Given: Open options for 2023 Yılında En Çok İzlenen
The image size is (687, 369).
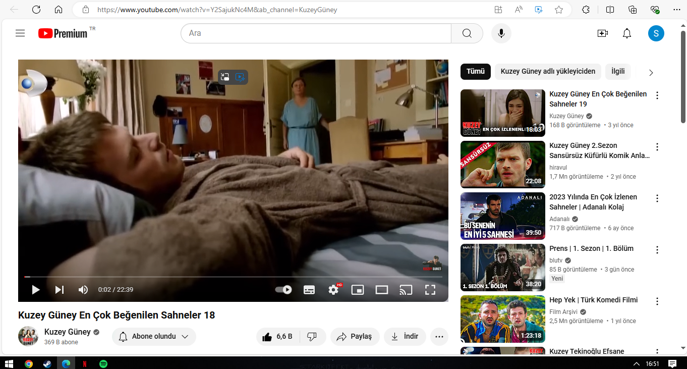Looking at the screenshot, I should [657, 198].
